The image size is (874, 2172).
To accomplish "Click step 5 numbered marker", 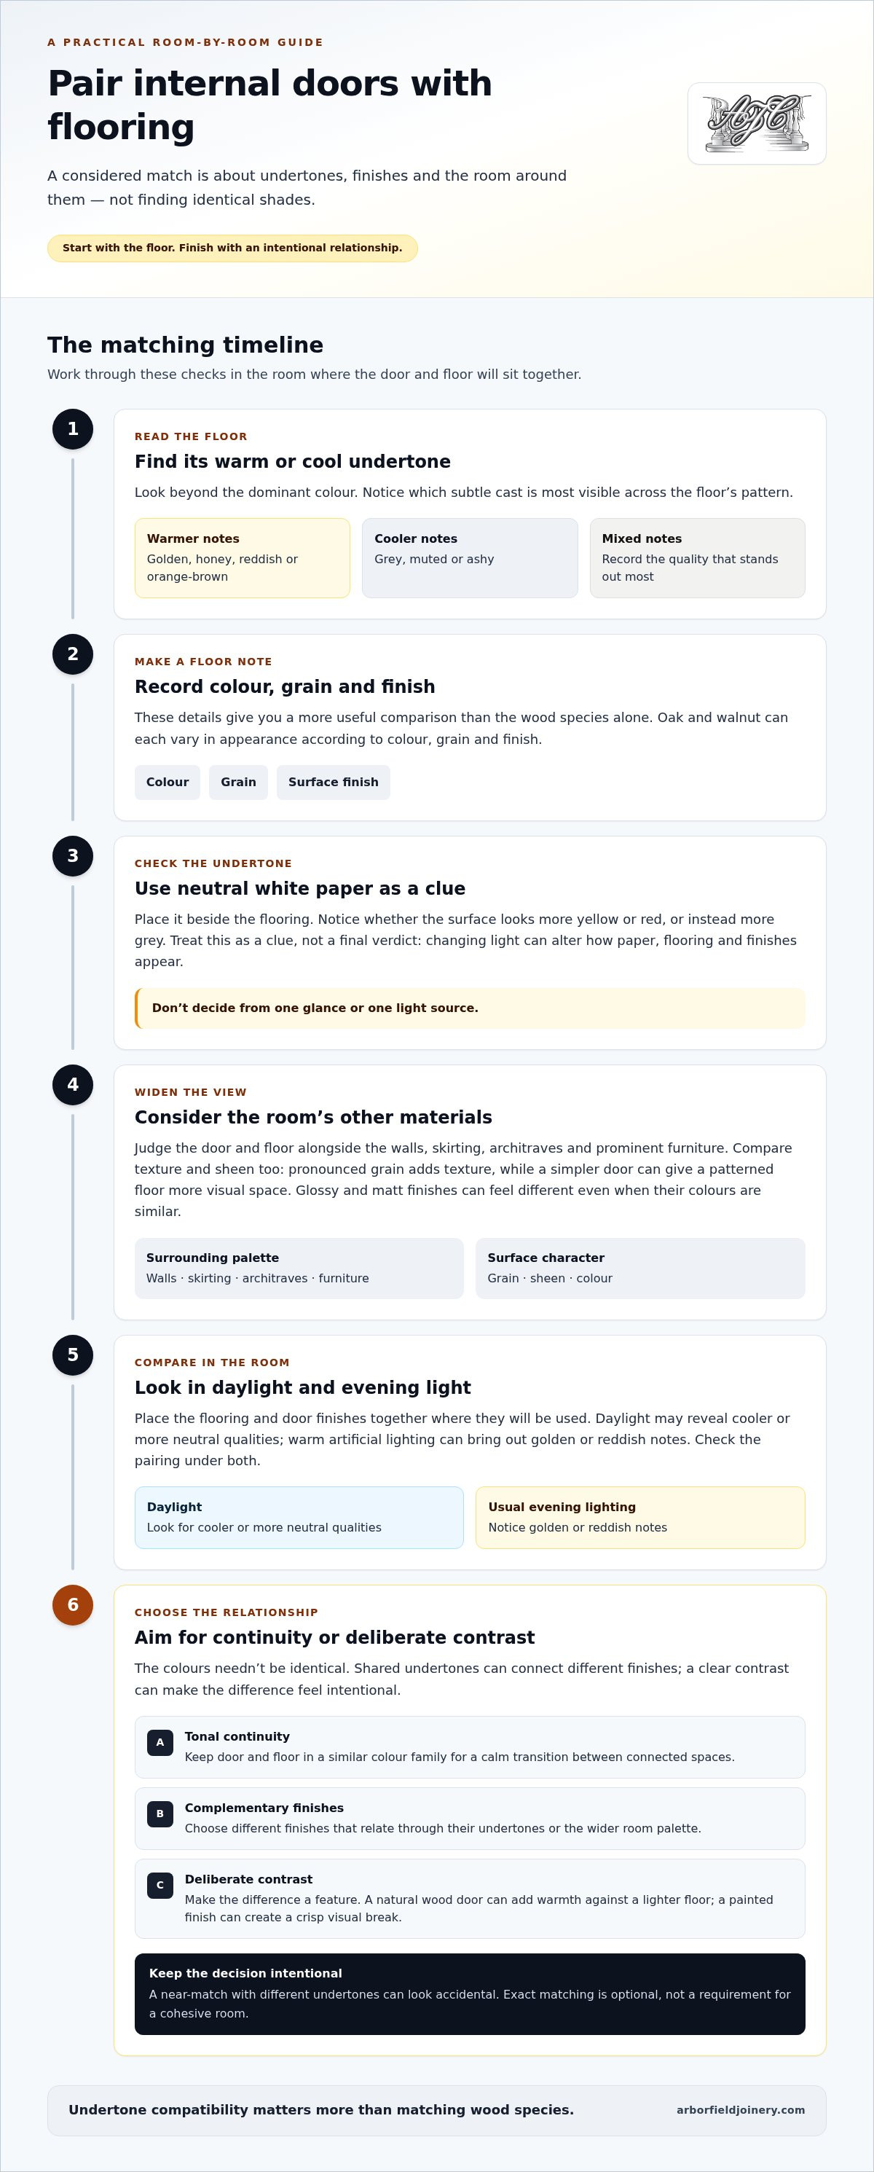I will point(73,1355).
